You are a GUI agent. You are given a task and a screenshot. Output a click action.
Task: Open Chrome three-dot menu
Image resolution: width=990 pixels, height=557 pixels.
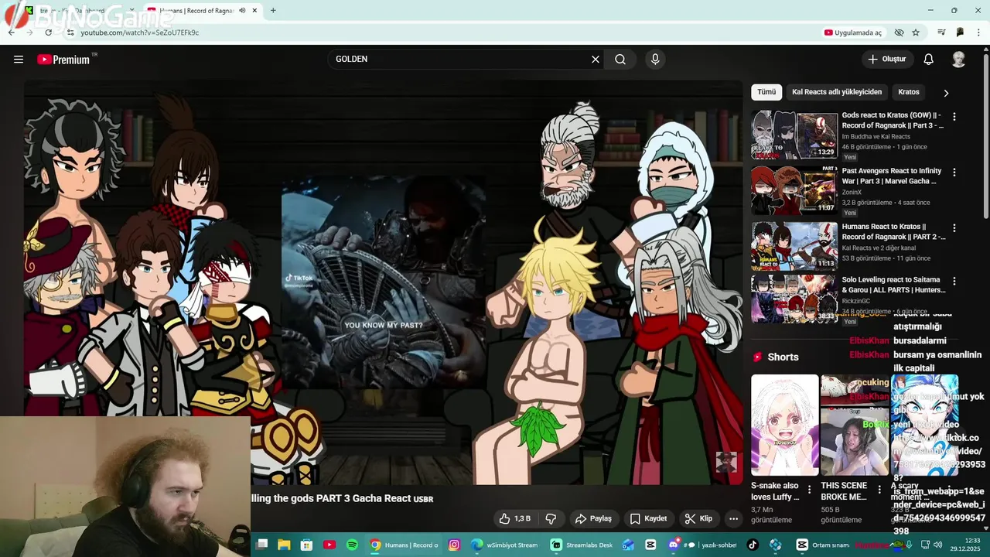pos(978,32)
